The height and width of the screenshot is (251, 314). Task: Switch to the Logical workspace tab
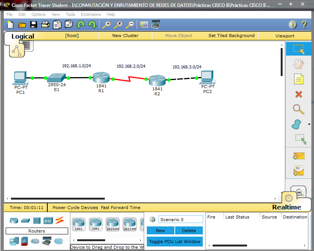pos(23,36)
